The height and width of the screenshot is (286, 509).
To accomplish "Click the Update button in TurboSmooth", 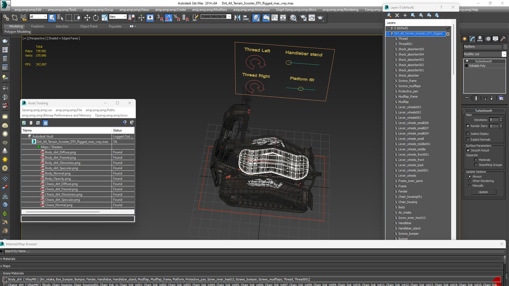I will pyautogui.click(x=483, y=192).
